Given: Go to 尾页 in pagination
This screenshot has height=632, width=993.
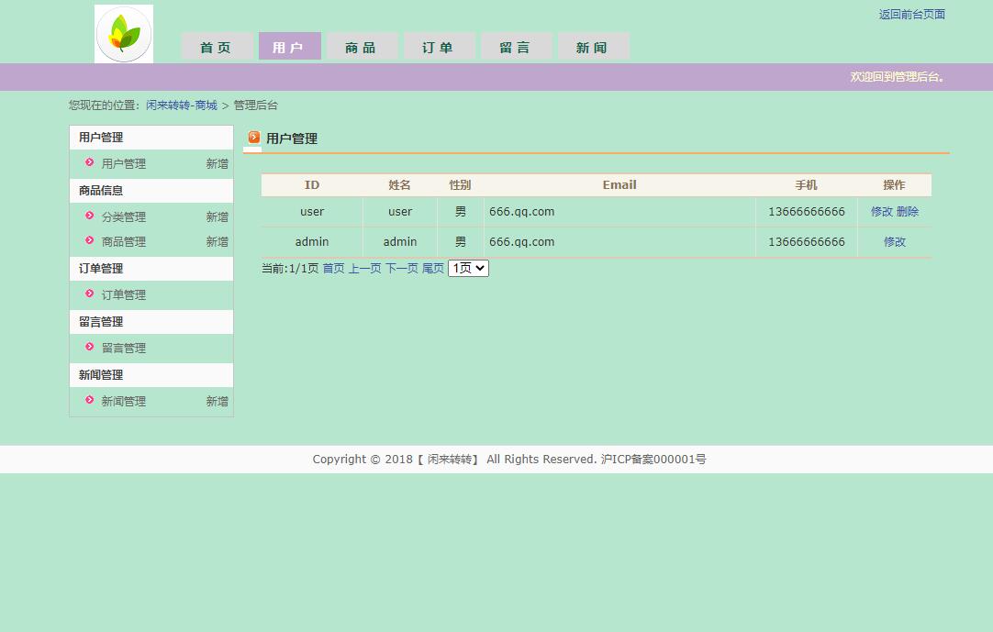Looking at the screenshot, I should (432, 268).
